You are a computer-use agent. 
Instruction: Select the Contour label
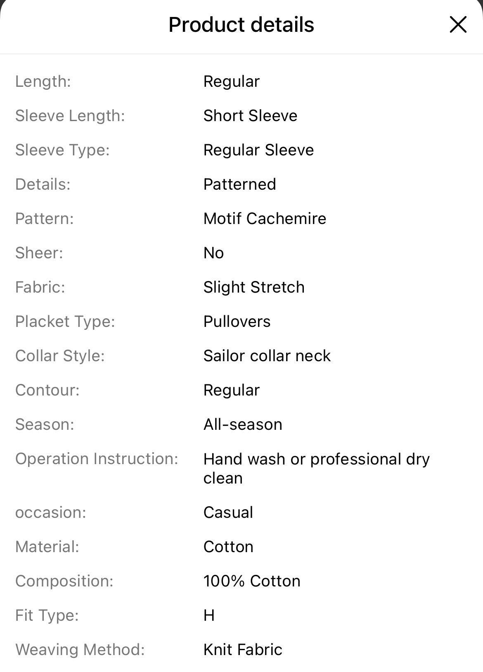pos(47,390)
